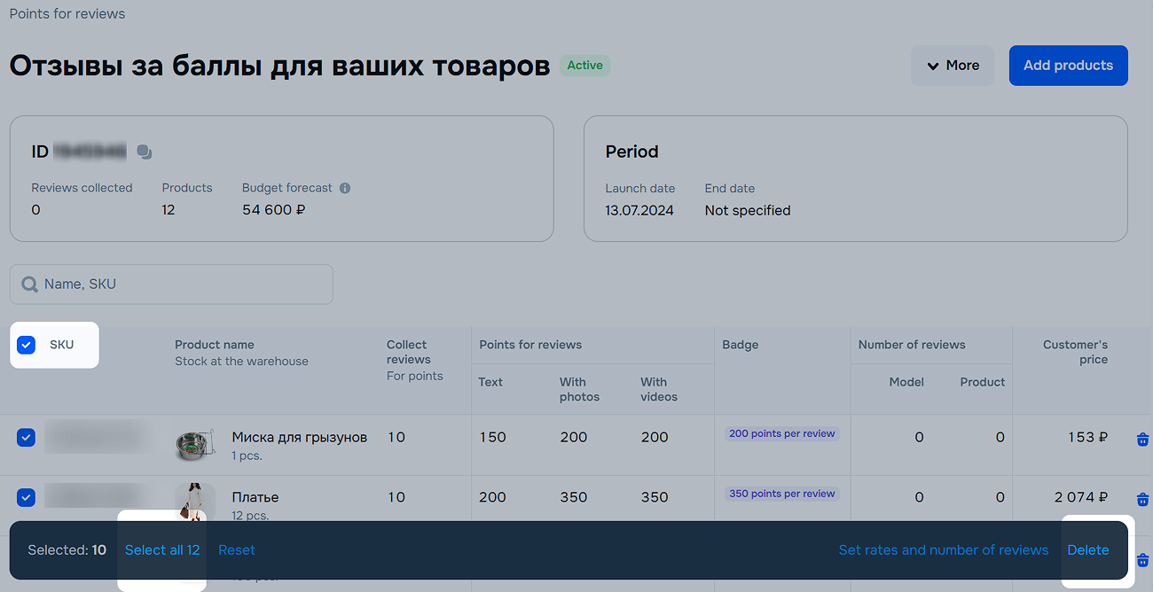
Task: Reset the current selection
Action: tap(237, 550)
